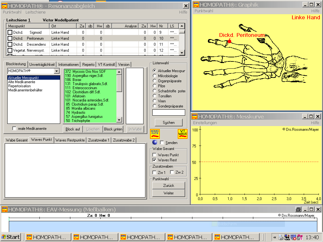Switch to the VT-Kontroll tab
The width and height of the screenshot is (323, 242).
pyautogui.click(x=106, y=64)
